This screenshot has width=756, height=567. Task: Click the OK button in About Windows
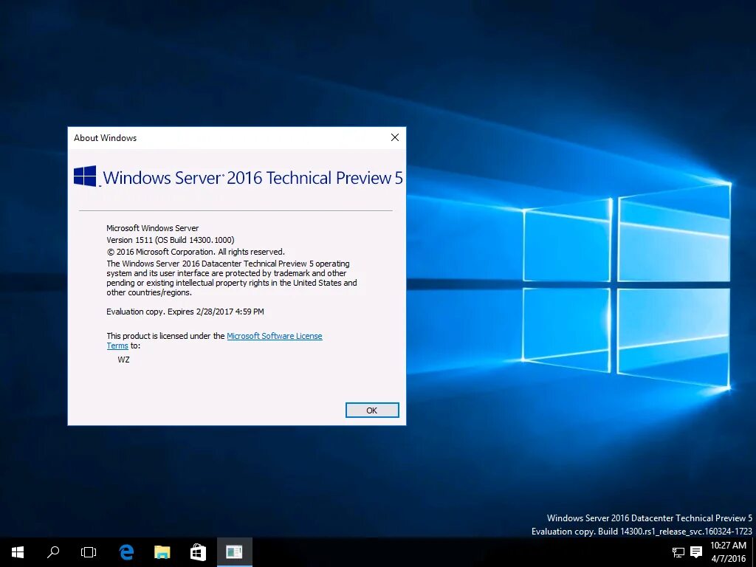coord(372,410)
